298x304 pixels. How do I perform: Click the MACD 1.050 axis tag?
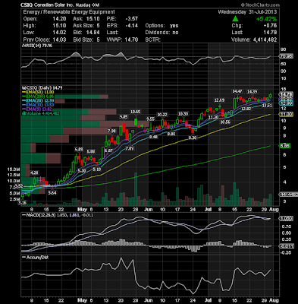(x=286, y=218)
